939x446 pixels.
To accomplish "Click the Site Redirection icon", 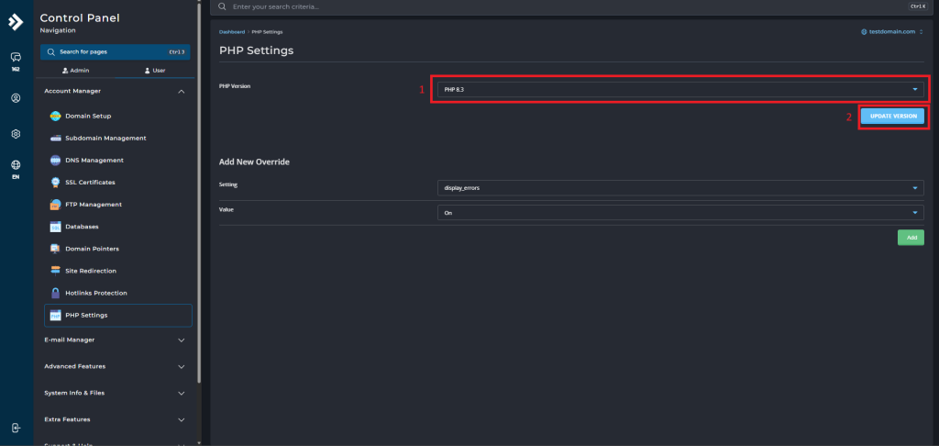I will click(56, 271).
